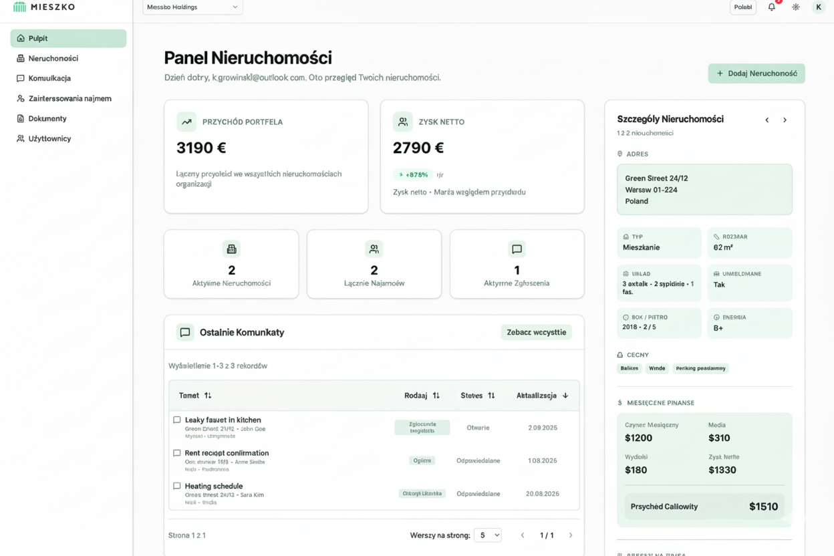Click the Dodaj Nieruchomość button
Image resolution: width=834 pixels, height=556 pixels.
coord(756,74)
